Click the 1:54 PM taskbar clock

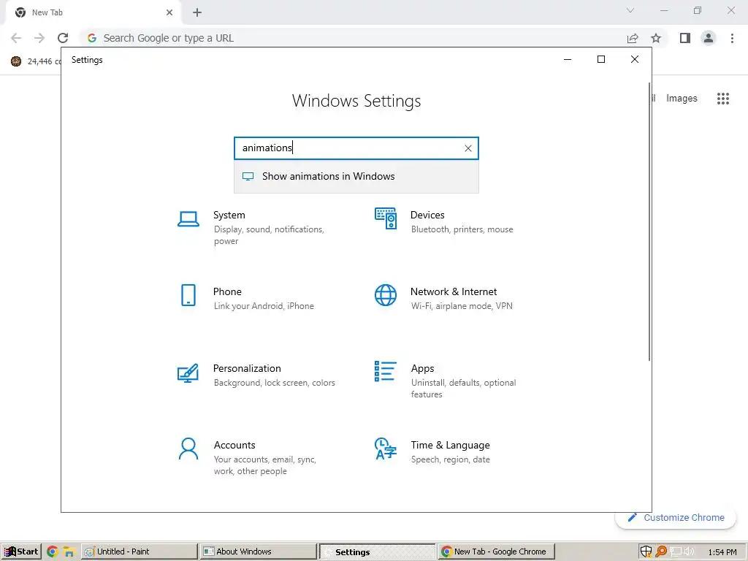coord(722,552)
